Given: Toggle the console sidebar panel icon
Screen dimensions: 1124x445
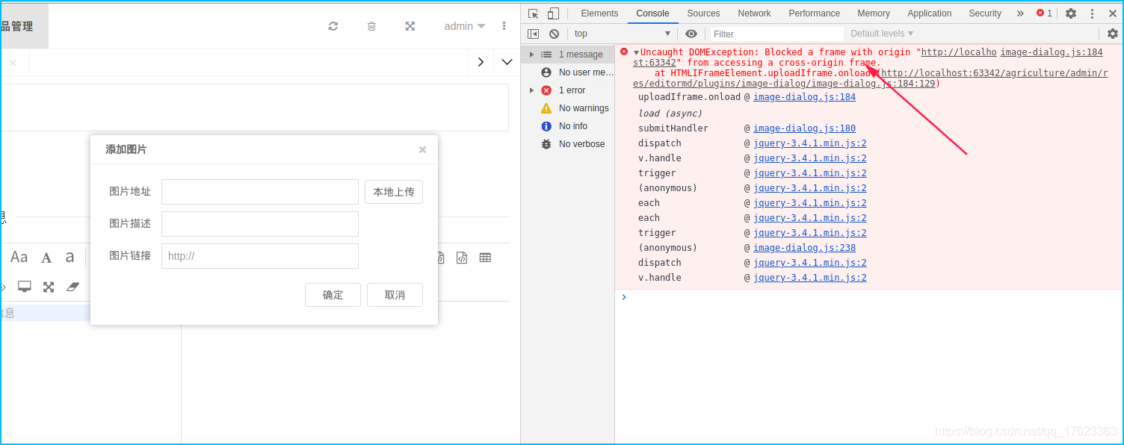Looking at the screenshot, I should [x=533, y=34].
